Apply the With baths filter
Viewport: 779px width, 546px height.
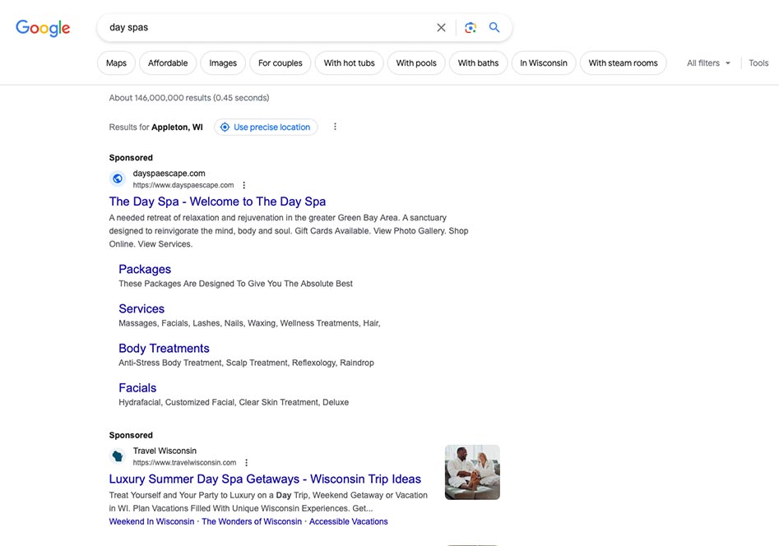tap(479, 63)
